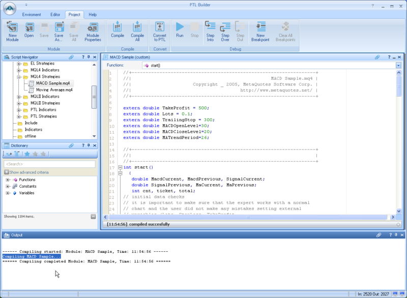Open the Enviroment ribbon tab
This screenshot has width=407, height=298.
tap(32, 15)
